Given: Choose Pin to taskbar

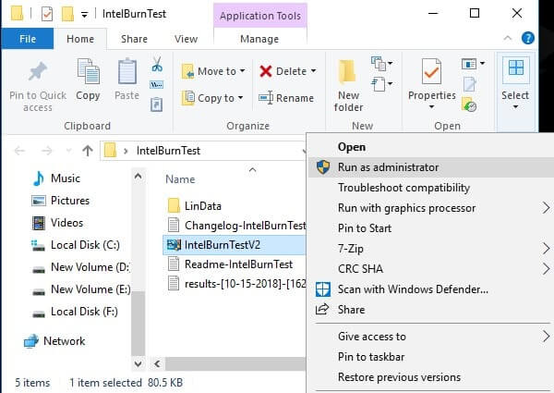Looking at the screenshot, I should coord(431,357).
